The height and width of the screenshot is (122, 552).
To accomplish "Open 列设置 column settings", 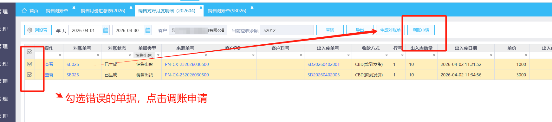I will click(38, 30).
